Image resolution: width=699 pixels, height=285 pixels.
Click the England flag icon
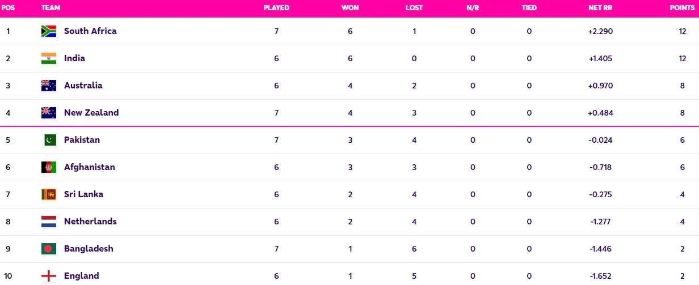(49, 276)
